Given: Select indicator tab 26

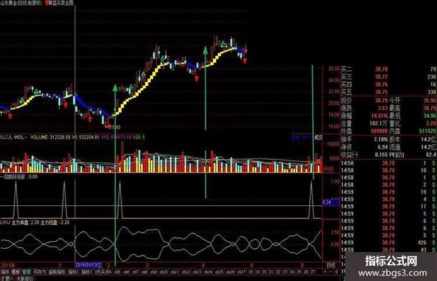Looking at the screenshot, I should pyautogui.click(x=306, y=272).
